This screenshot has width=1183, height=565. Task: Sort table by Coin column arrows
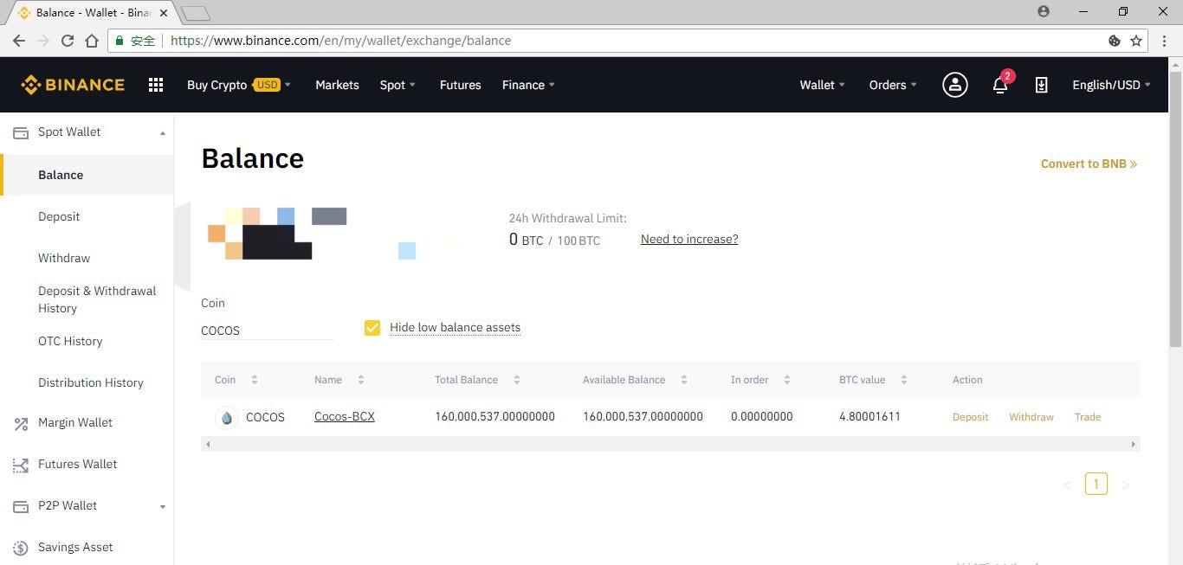pos(254,380)
